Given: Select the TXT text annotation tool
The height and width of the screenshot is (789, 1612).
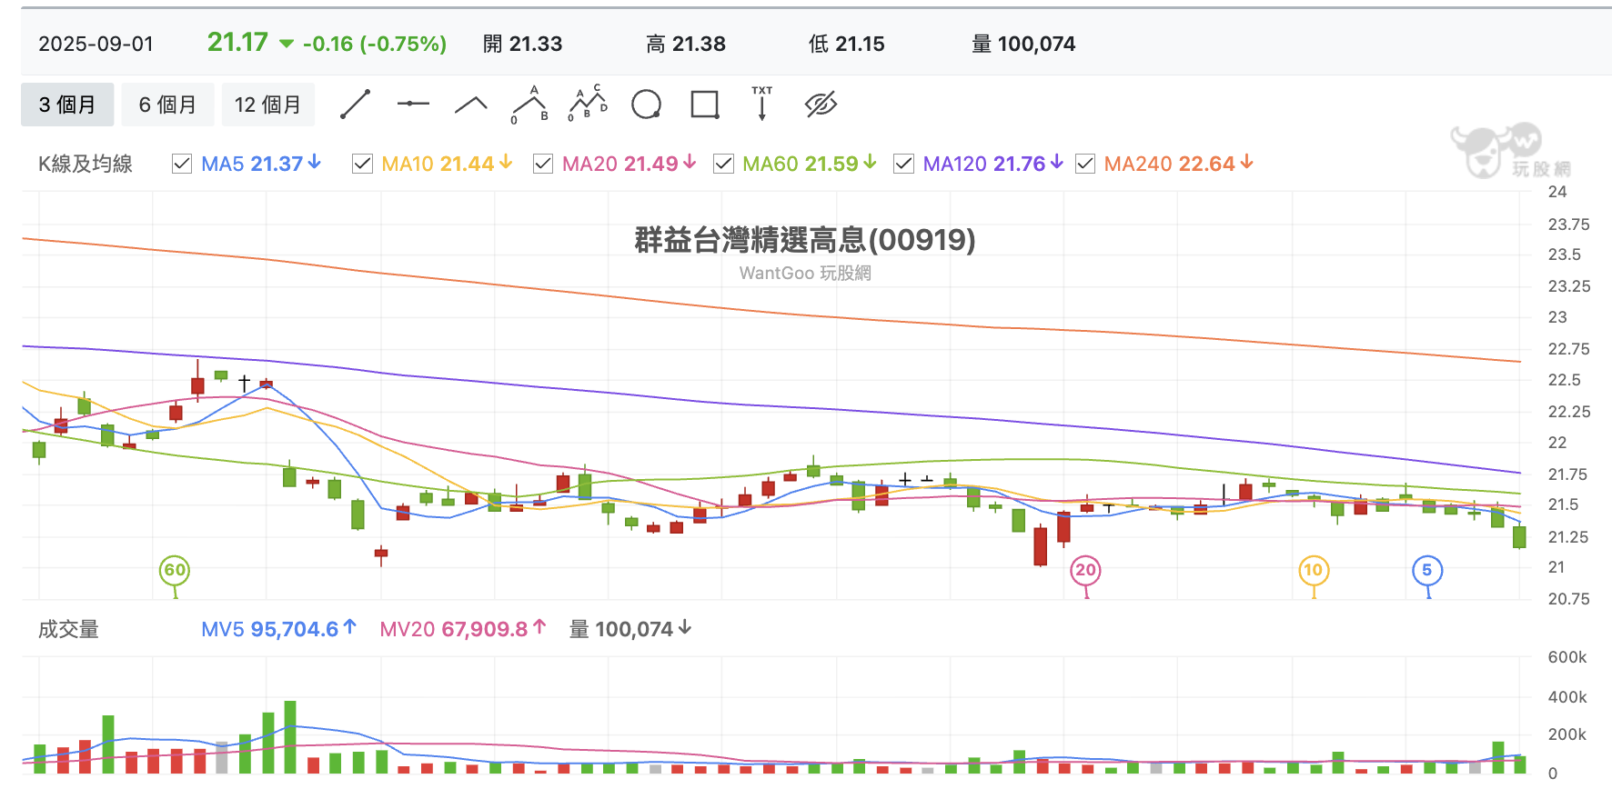Looking at the screenshot, I should pyautogui.click(x=762, y=104).
